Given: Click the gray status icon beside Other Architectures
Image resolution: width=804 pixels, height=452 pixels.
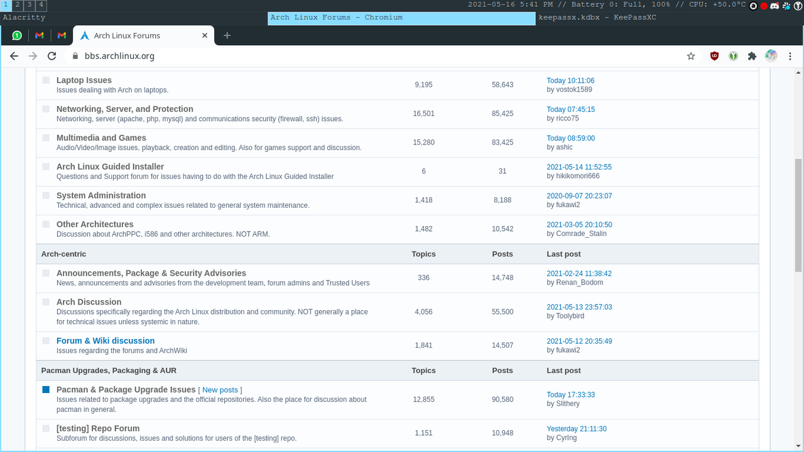Looking at the screenshot, I should [x=46, y=225].
